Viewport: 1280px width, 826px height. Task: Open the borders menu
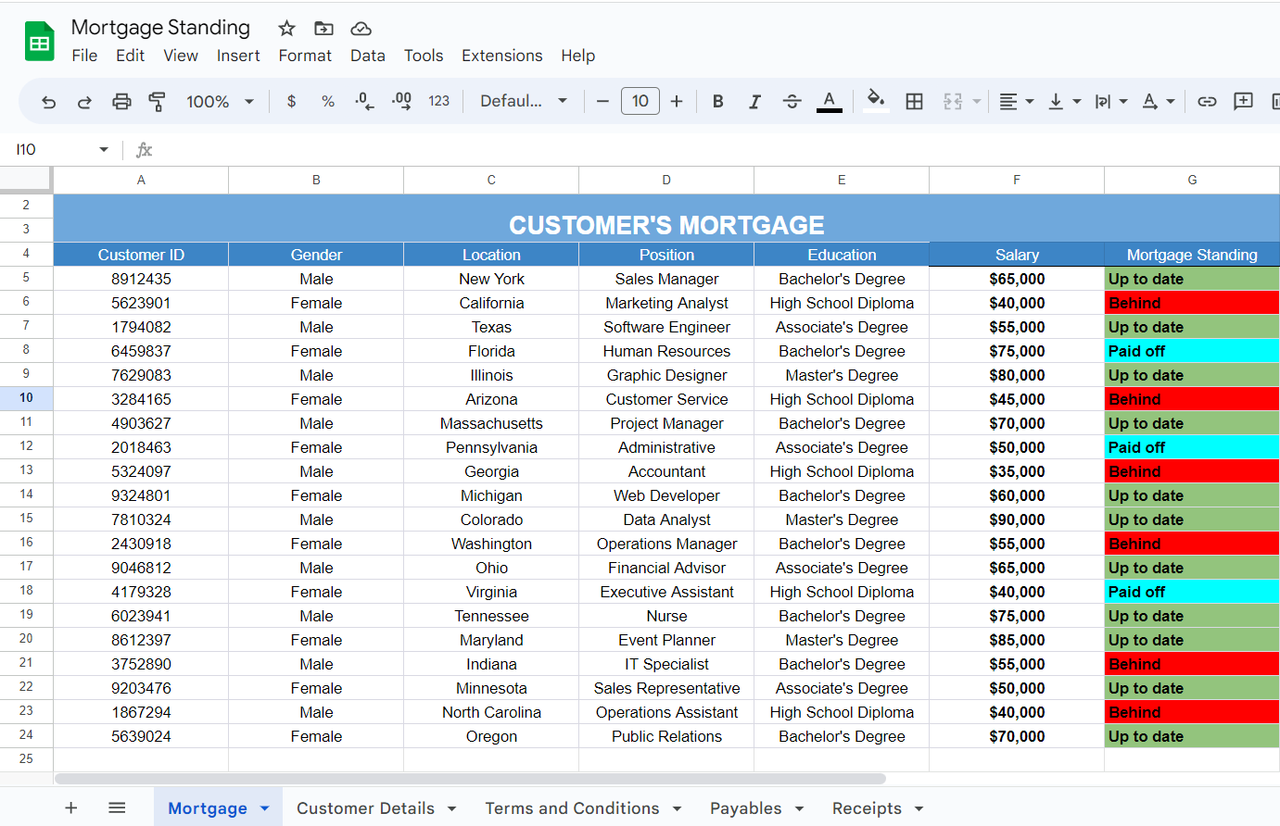914,101
